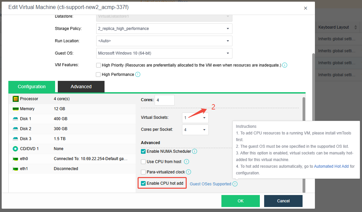Click the Cores input field
The height and width of the screenshot is (212, 362).
164,100
